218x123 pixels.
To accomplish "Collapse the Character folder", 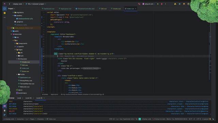I will pyautogui.click(x=17, y=59).
